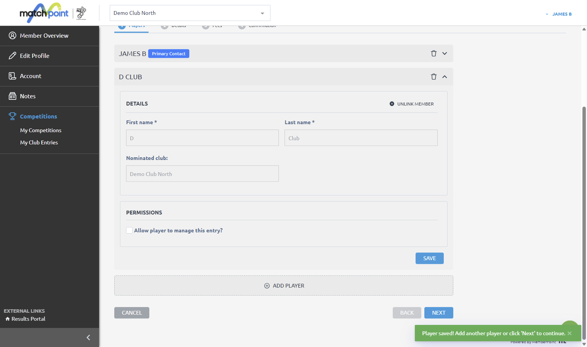Click the BACK button
This screenshot has width=587, height=347.
(407, 313)
